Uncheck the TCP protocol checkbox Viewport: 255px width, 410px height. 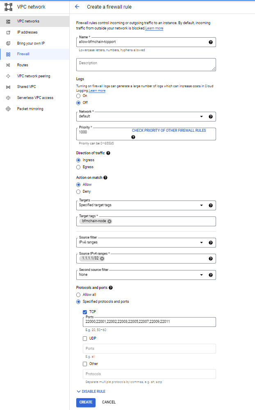(85, 311)
